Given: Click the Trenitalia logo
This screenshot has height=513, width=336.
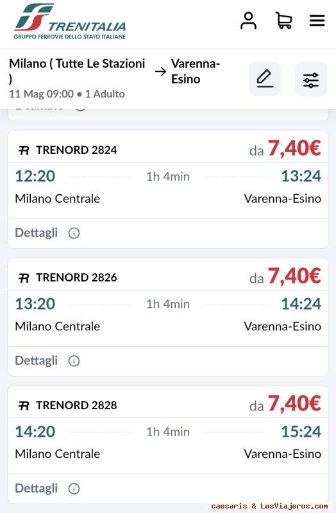Looking at the screenshot, I should coord(70,22).
